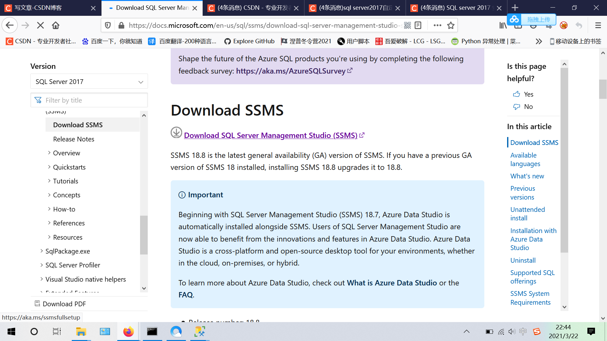Expand the SQL Server Profiler node chevron
607x341 pixels.
point(41,265)
